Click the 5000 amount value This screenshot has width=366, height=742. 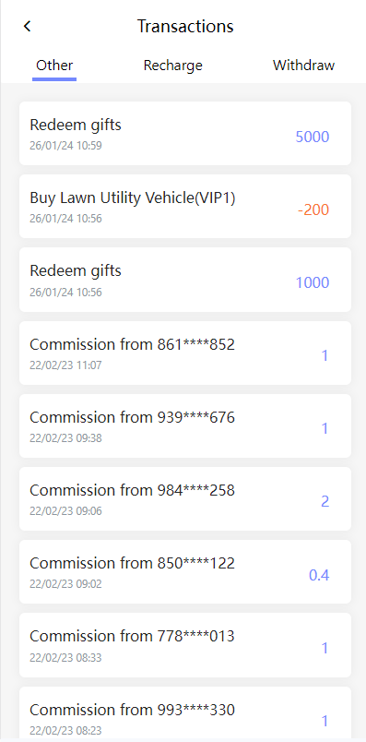click(313, 137)
